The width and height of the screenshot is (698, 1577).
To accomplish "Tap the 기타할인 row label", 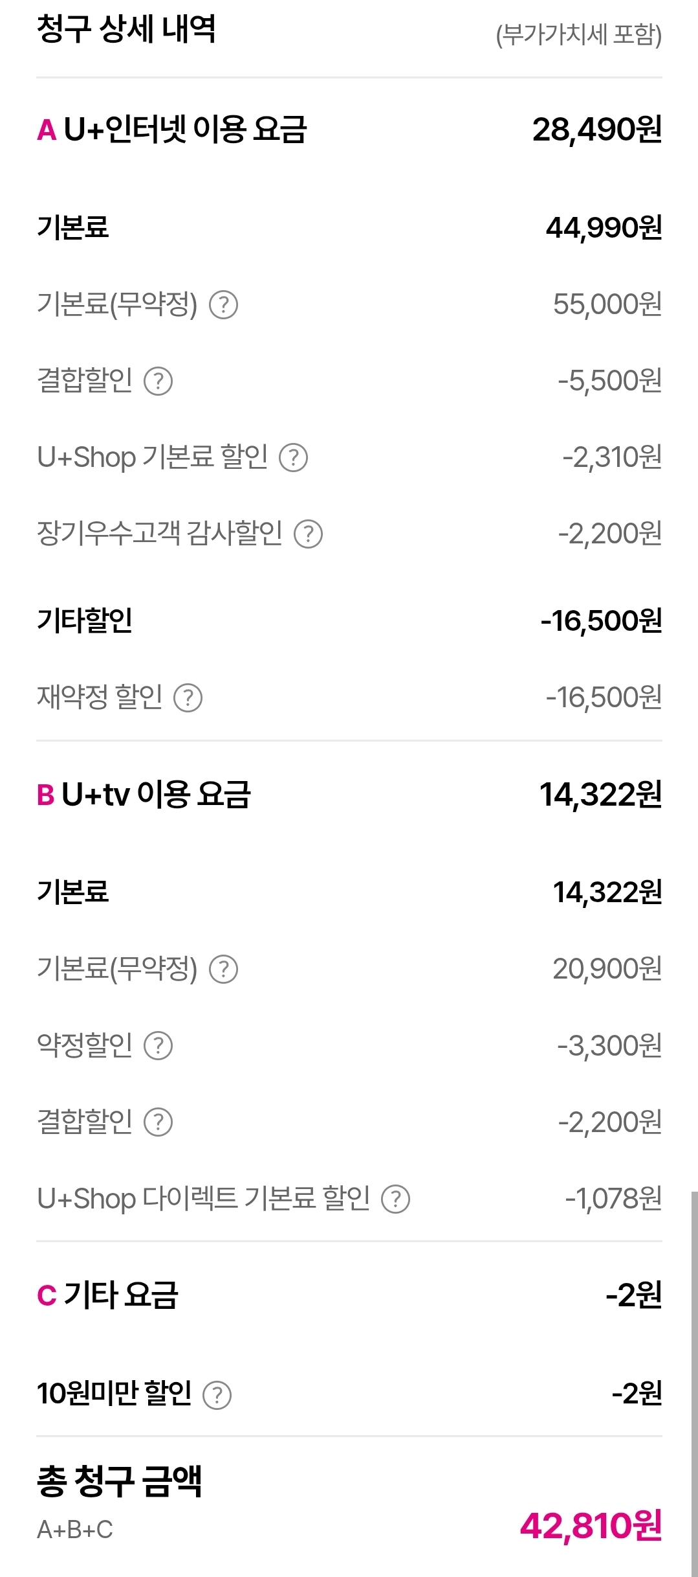I will 85,620.
